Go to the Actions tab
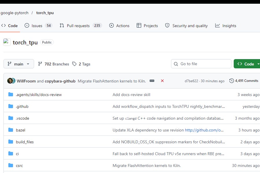The height and width of the screenshot is (173, 260). tap(119, 26)
